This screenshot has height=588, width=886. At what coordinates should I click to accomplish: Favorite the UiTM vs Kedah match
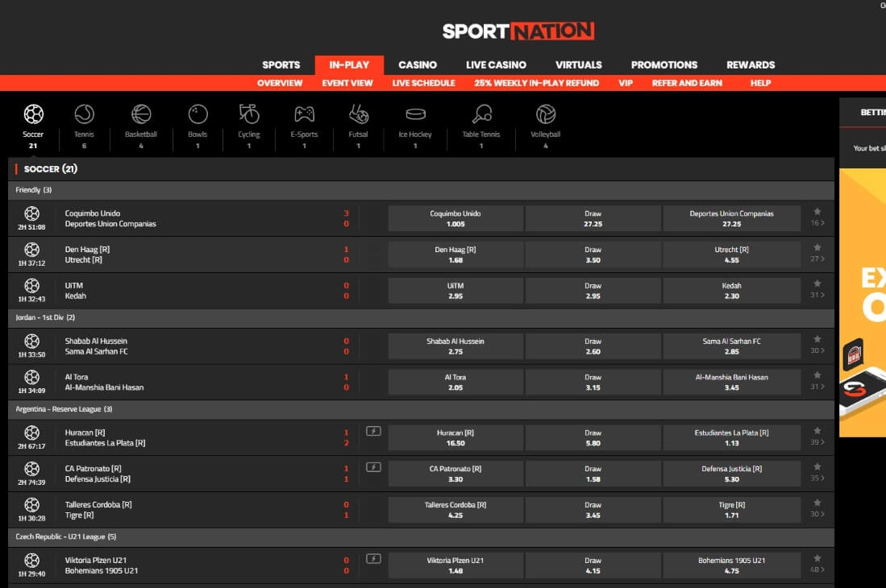point(817,284)
